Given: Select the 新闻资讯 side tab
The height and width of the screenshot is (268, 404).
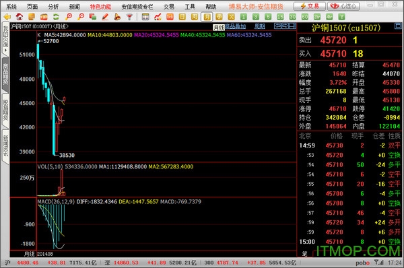Looking at the screenshot, I should coord(5,146).
